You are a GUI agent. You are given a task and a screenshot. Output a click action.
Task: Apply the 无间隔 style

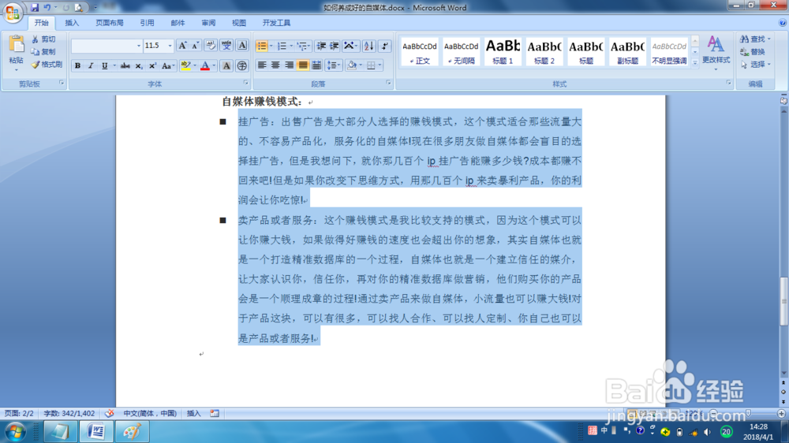pyautogui.click(x=461, y=51)
